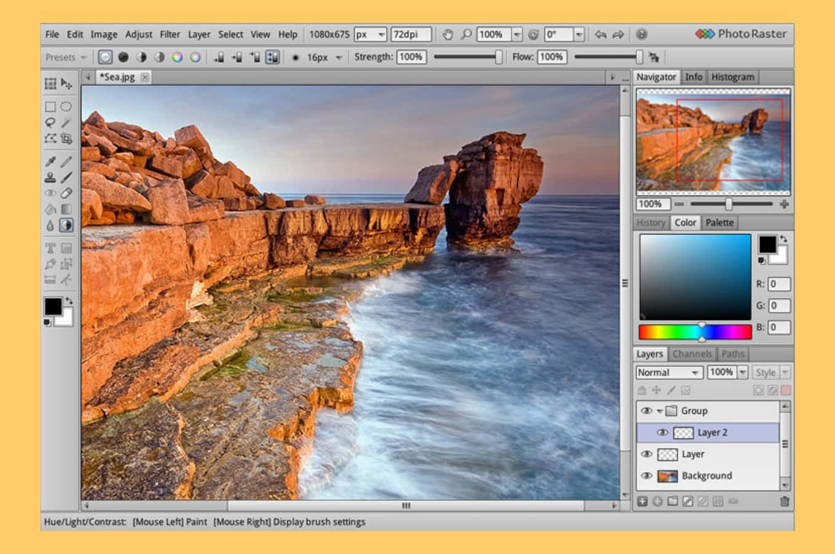
Task: Switch to the Histogram tab
Action: (732, 77)
